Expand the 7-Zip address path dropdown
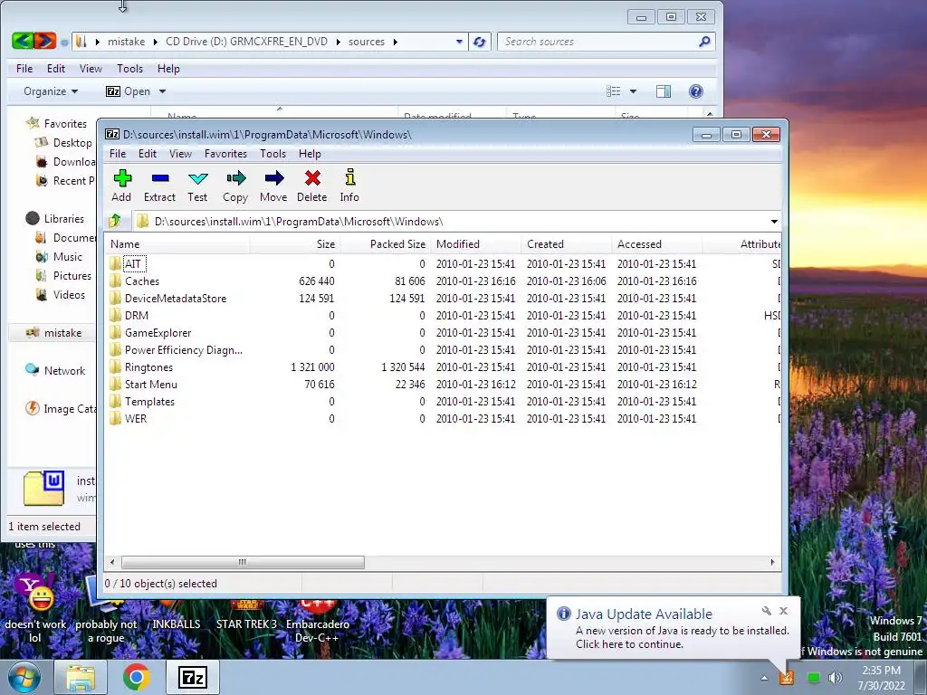This screenshot has width=927, height=695. click(x=774, y=222)
